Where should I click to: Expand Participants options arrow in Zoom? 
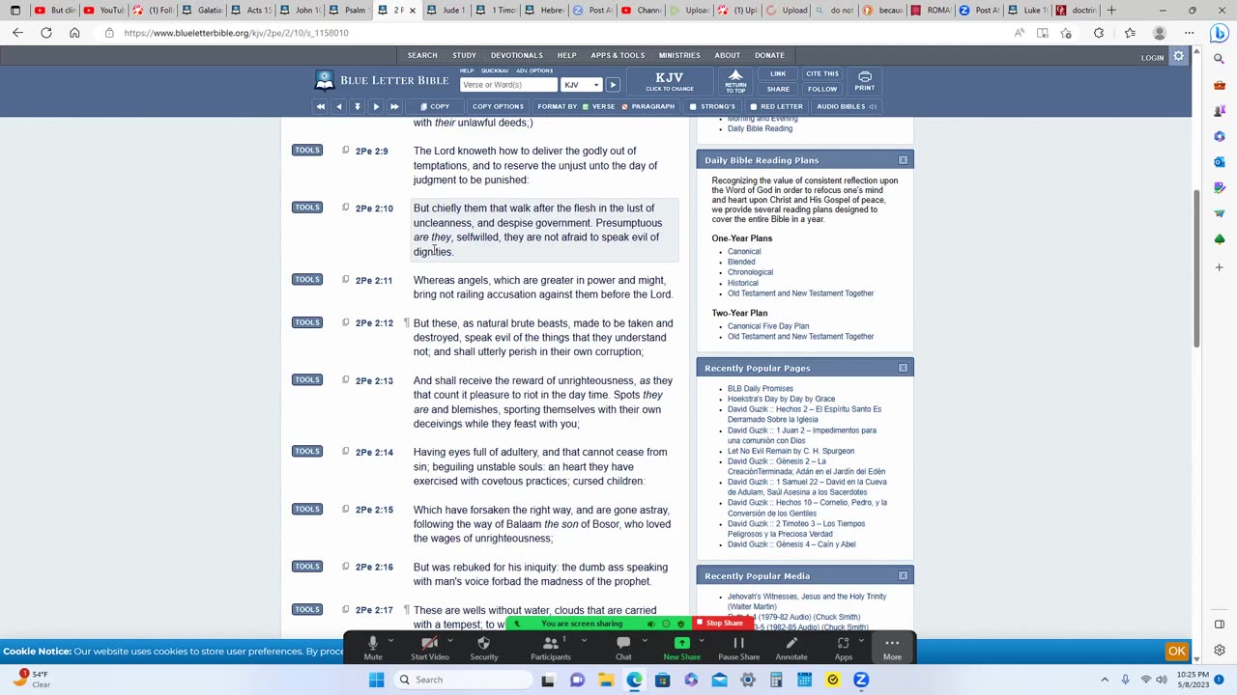[x=584, y=641]
